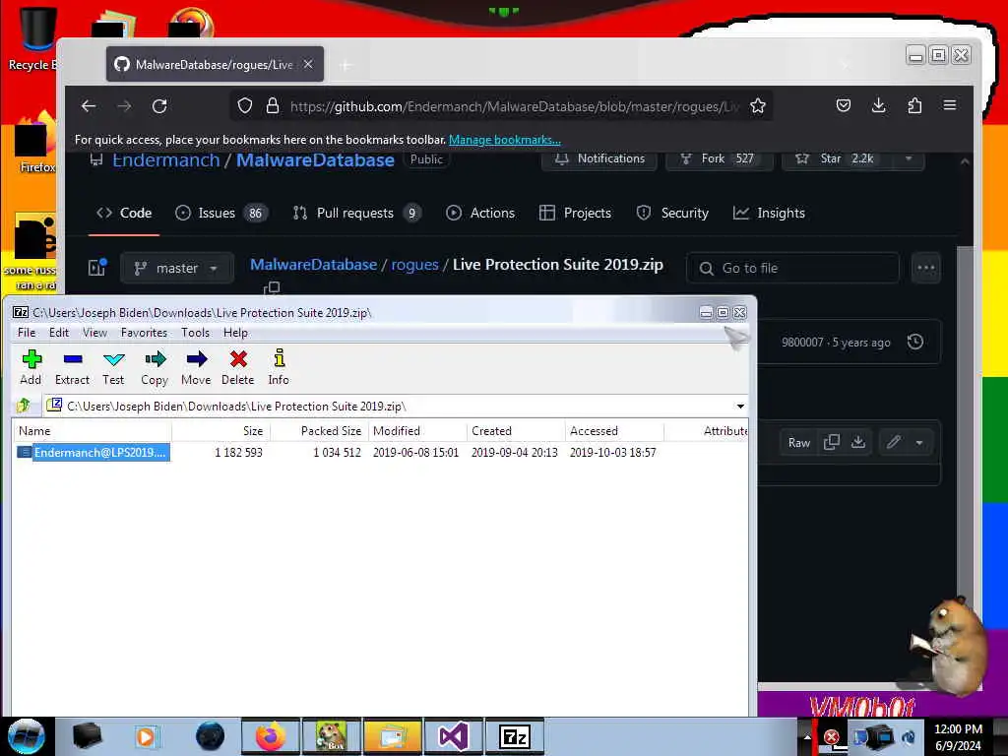The image size is (1008, 756).
Task: Open Tools menu in 7-Zip
Action: tap(195, 333)
